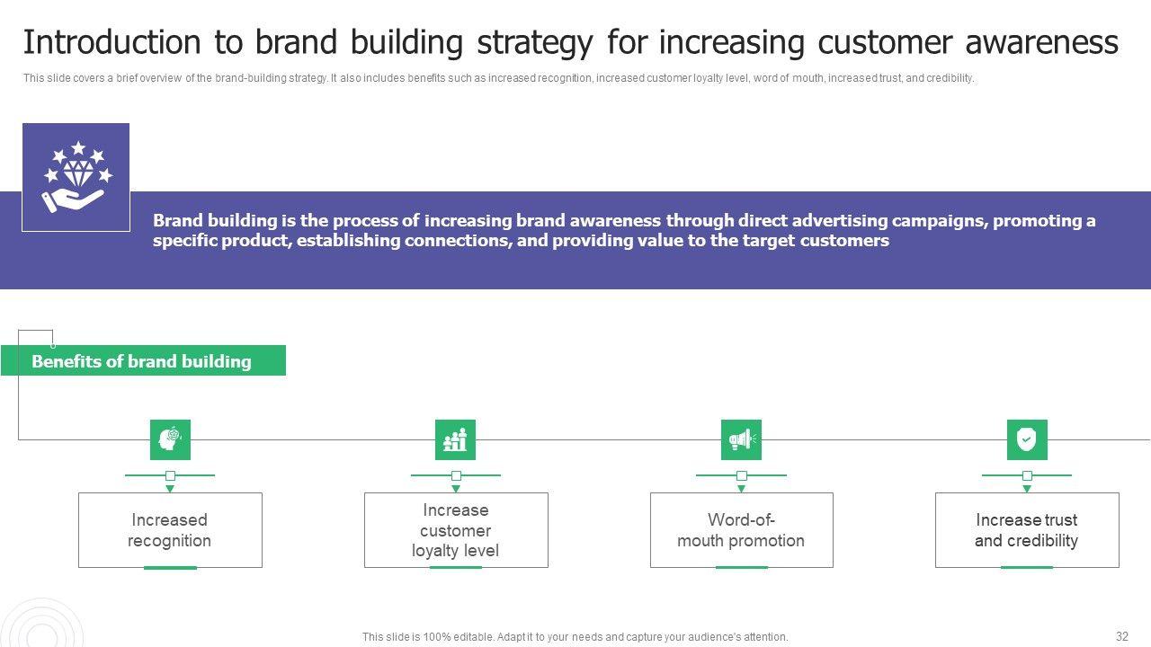This screenshot has width=1151, height=647.
Task: Click the Word-of-mouth promotion box
Action: [x=741, y=530]
